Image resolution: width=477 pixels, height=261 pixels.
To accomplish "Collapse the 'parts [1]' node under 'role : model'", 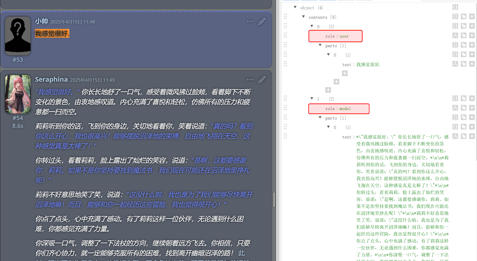I will point(320,118).
